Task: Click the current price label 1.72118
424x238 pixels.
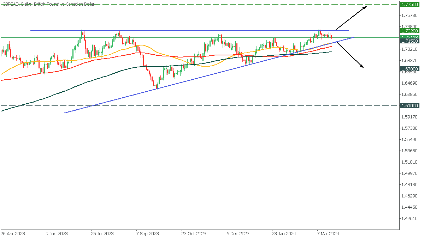Action: (410, 37)
